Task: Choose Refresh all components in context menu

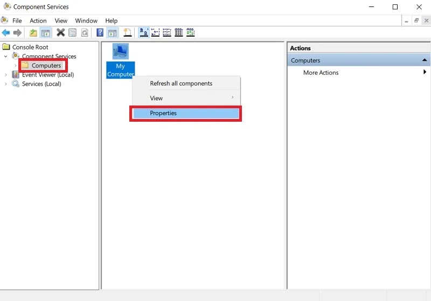Action: coord(186,83)
